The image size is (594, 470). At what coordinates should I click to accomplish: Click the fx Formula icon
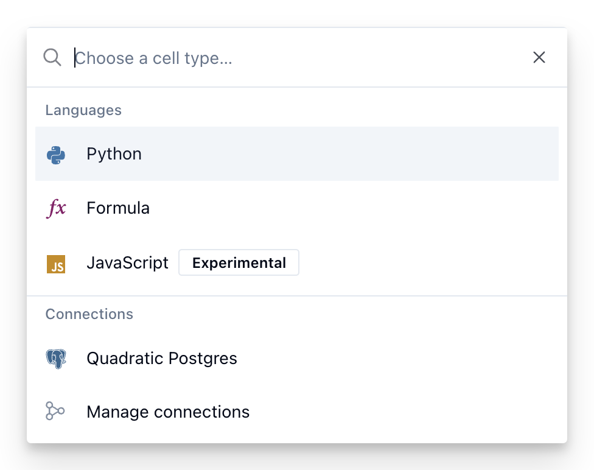[56, 208]
